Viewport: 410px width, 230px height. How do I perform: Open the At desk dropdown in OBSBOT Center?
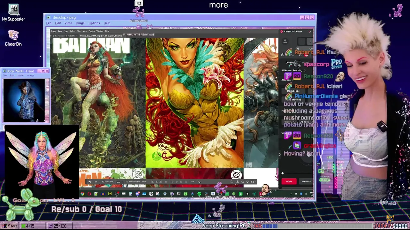(306, 122)
